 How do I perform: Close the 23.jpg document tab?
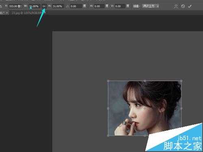[45, 13]
